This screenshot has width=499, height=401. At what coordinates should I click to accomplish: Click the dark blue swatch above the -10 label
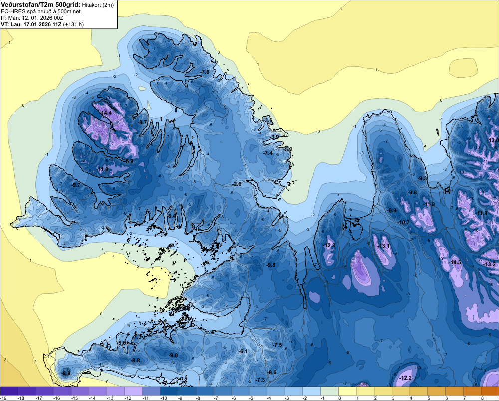(x=169, y=391)
